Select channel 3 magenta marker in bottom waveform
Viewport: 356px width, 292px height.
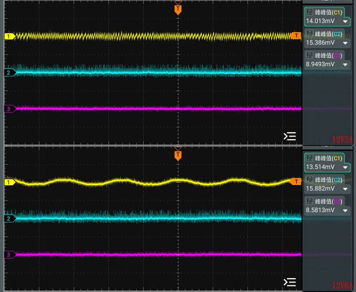(10, 255)
